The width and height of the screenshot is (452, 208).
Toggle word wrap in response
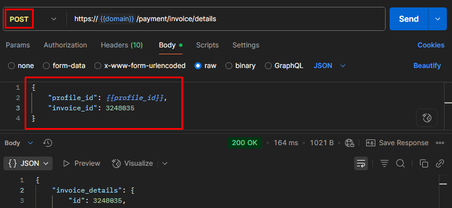(x=361, y=163)
